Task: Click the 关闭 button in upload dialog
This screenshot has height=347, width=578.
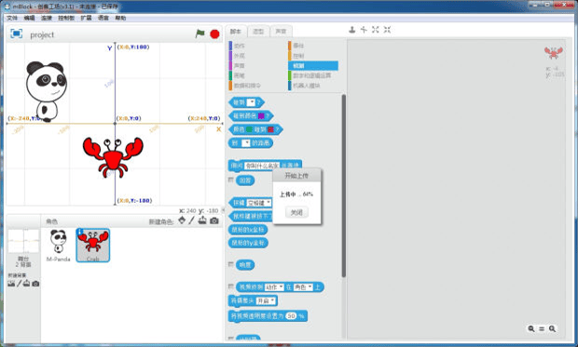Action: tap(296, 212)
